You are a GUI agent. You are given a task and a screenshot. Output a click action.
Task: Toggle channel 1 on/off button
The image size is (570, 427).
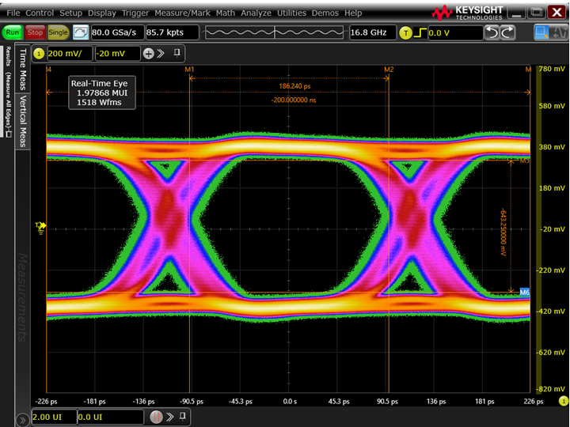(39, 53)
